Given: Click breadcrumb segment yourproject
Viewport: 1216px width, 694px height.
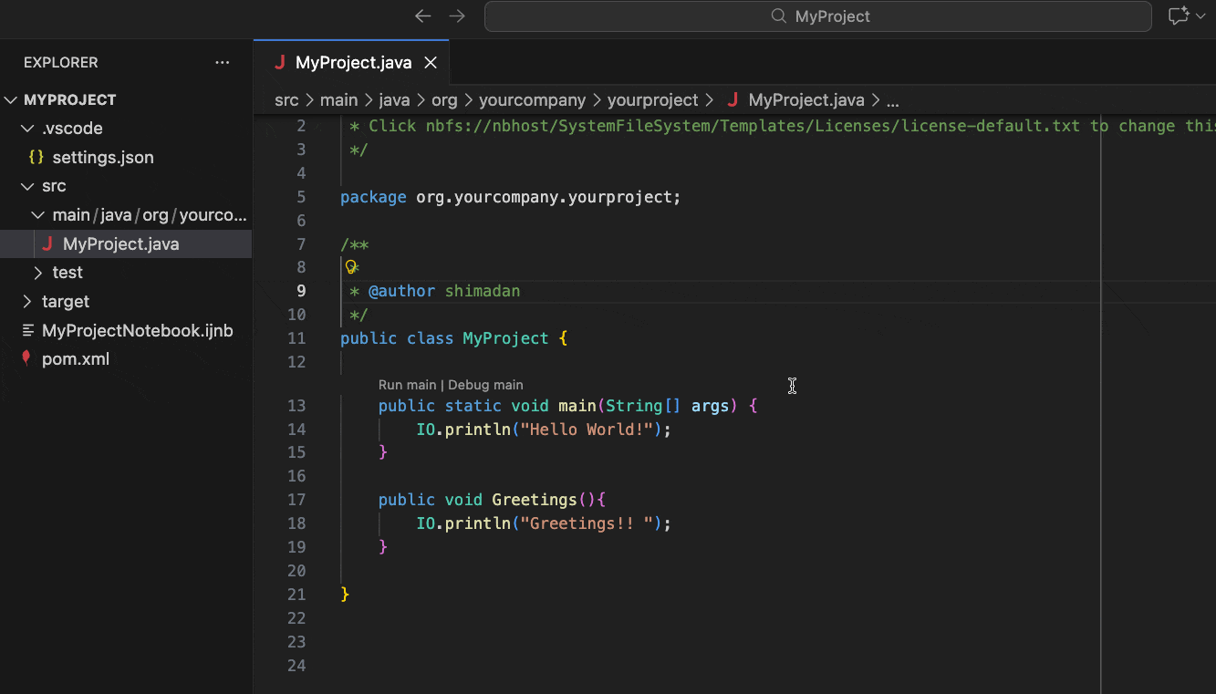Looking at the screenshot, I should 652,100.
